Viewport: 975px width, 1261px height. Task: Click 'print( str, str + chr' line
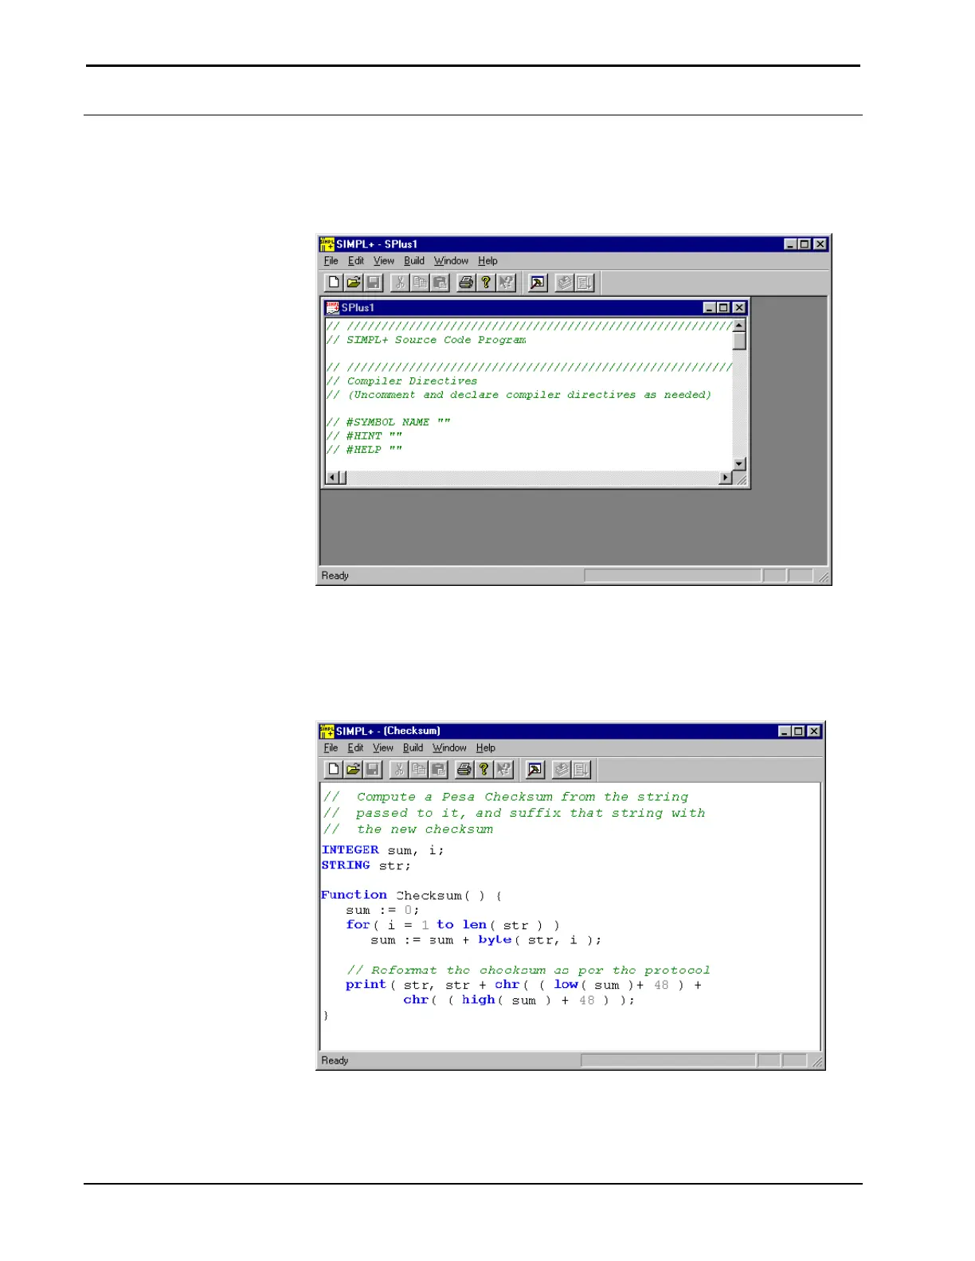(523, 985)
